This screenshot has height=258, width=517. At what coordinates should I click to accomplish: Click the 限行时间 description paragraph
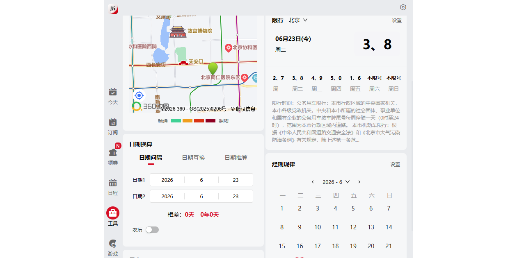tap(336, 122)
